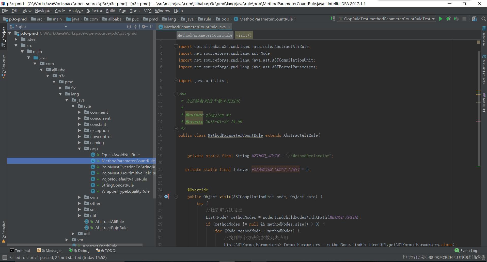Debug the selected run configuration
The image size is (487, 262).
449,19
